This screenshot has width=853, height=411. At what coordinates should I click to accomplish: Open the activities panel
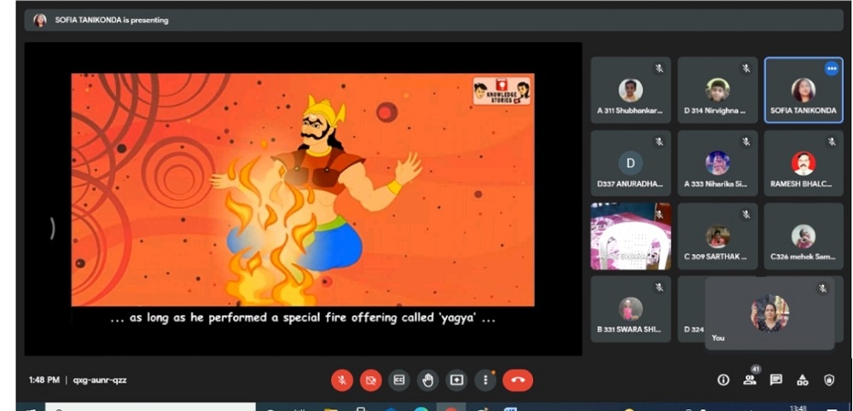click(x=803, y=380)
